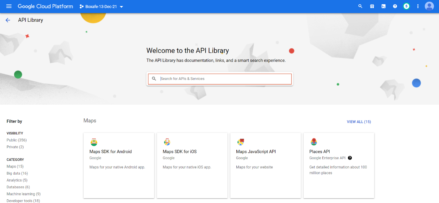Filter by Public (356) visibility
Viewport: 439px width, 203px height.
(17, 140)
